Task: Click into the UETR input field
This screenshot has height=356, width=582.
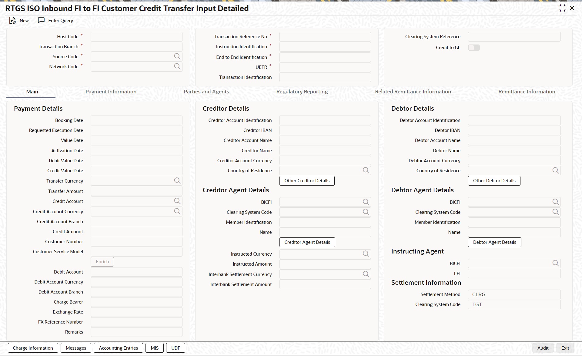Action: click(325, 67)
